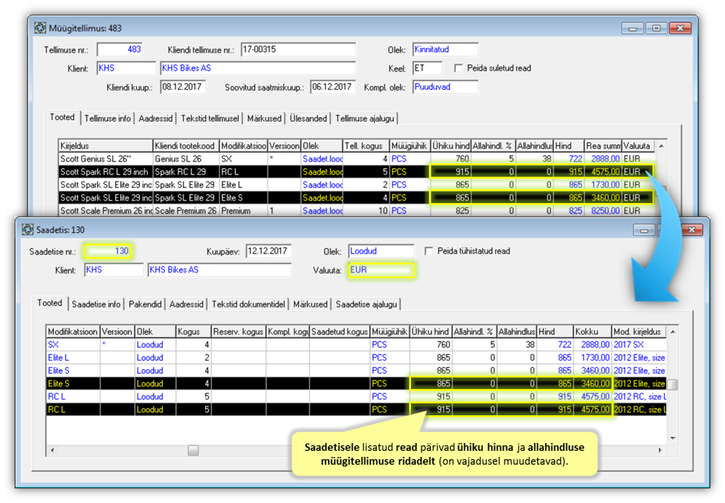
Task: Click the Saadetis window title icon
Action: (28, 229)
